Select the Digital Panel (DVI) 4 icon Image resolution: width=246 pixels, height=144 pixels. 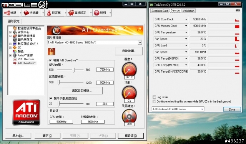[x=15, y=44]
